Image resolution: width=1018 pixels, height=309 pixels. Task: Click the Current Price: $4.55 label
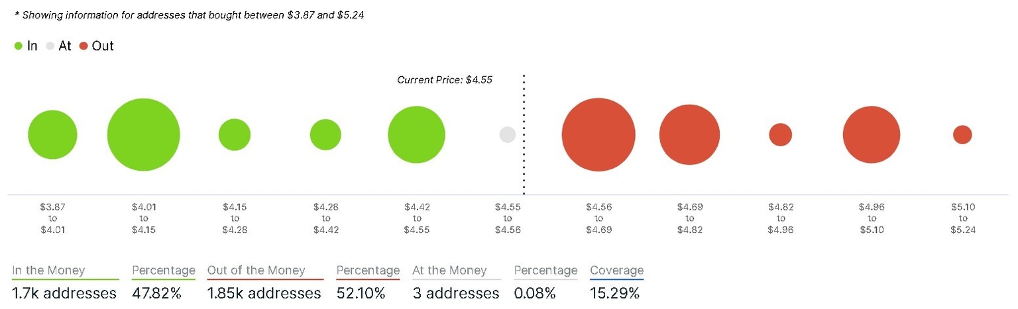tap(445, 80)
